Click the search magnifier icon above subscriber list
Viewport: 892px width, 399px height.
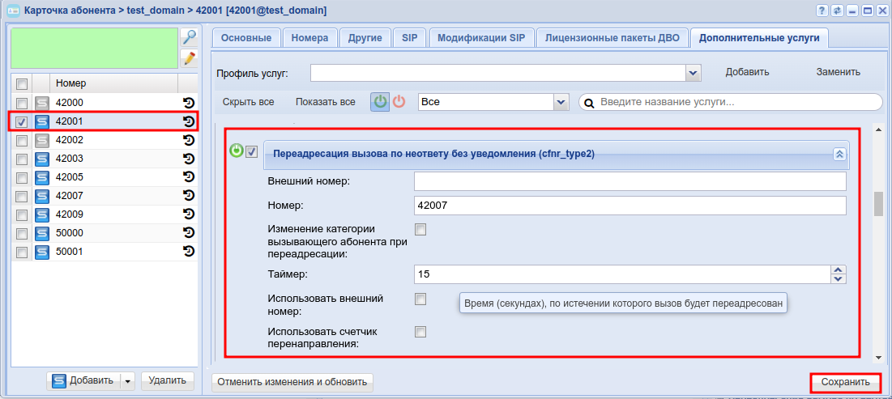pyautogui.click(x=189, y=37)
